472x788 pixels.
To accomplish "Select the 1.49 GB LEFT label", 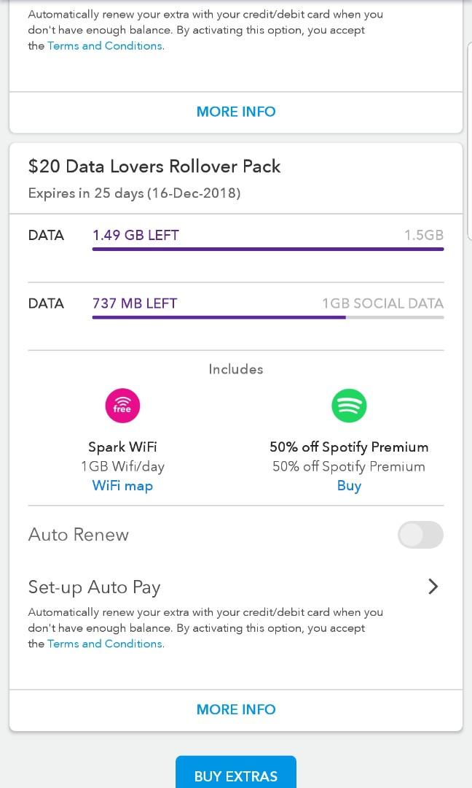I will [135, 235].
